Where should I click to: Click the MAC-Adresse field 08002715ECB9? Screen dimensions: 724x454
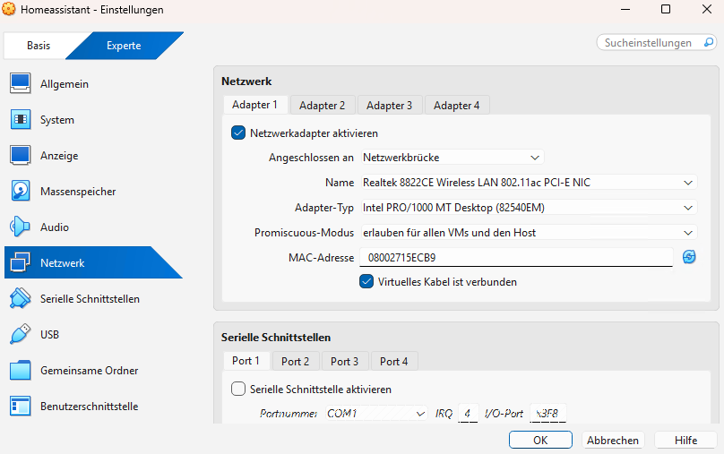[516, 258]
